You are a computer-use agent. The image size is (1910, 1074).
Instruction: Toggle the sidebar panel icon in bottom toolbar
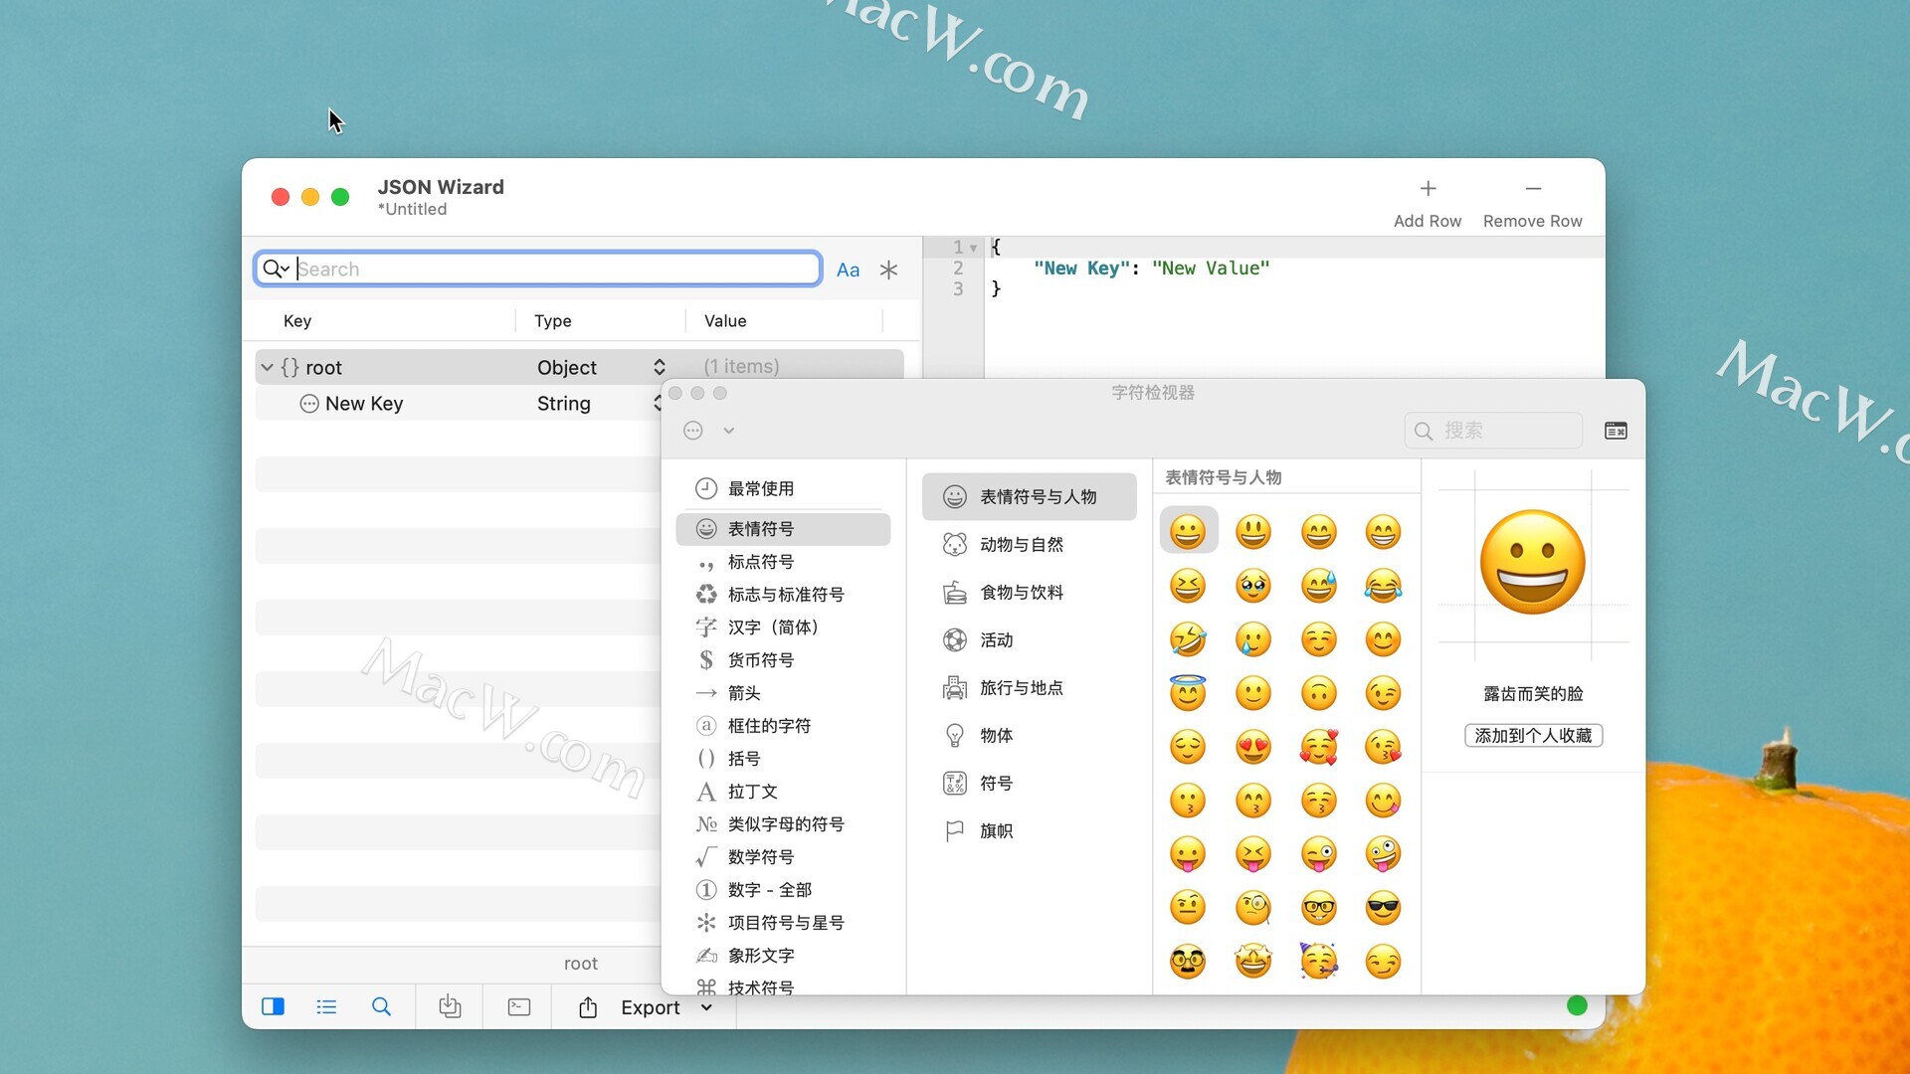click(273, 1006)
